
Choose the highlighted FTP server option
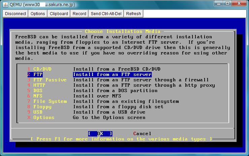click(38, 75)
